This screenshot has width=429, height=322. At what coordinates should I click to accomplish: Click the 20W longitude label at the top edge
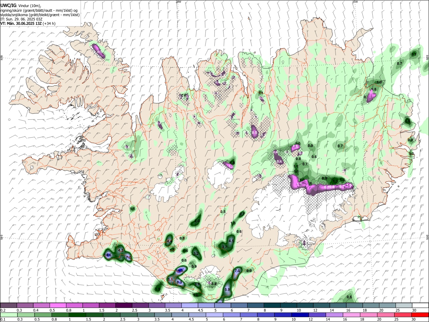tap(179, 2)
